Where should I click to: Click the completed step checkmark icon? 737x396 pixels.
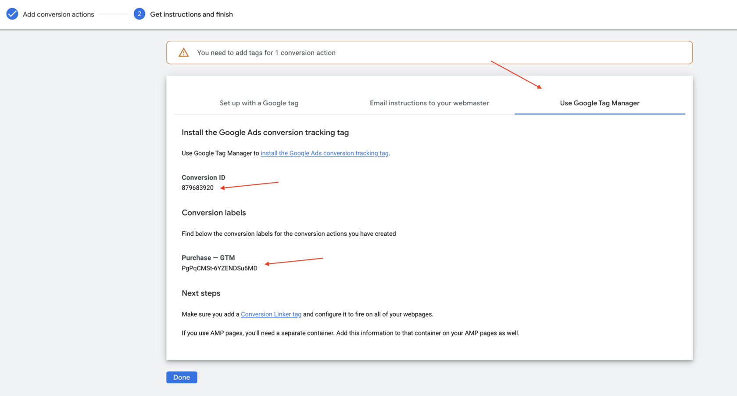[12, 14]
